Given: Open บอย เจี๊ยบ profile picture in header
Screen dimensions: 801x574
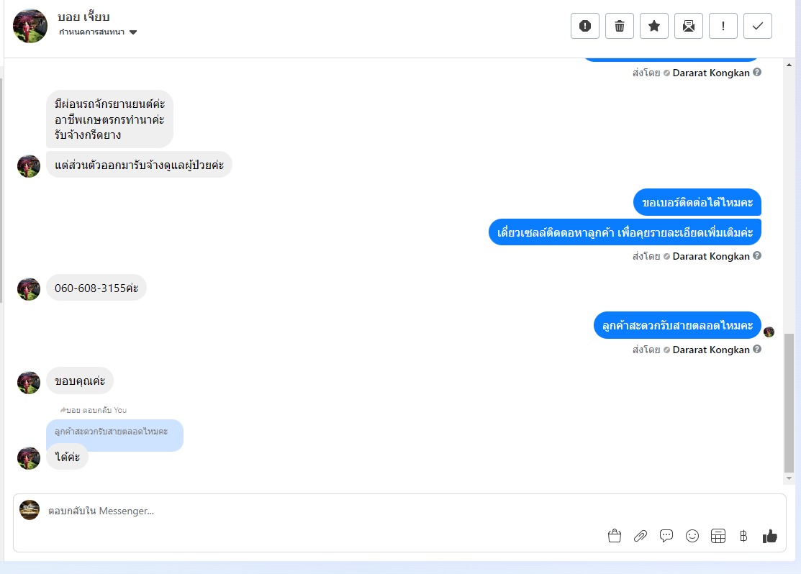Looking at the screenshot, I should 30,26.
